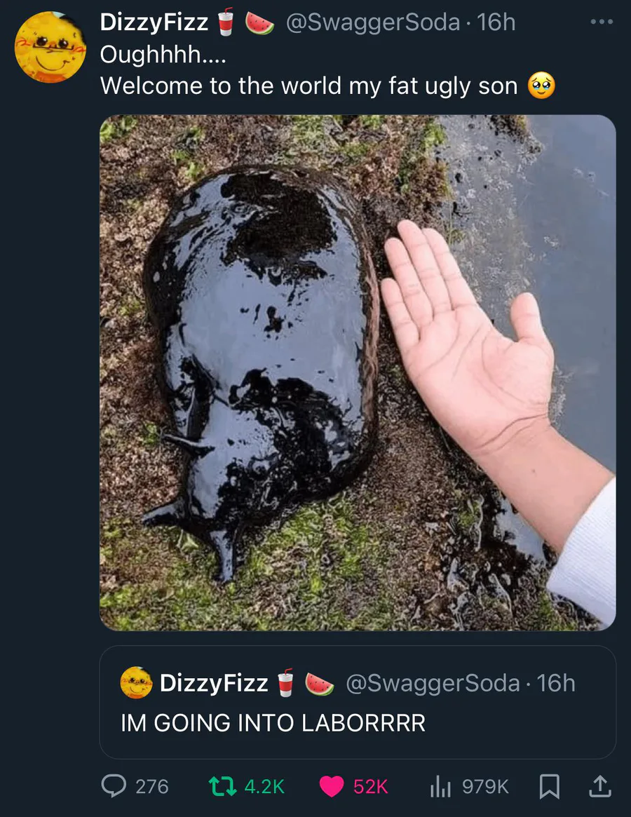
Task: Click the share upload arrow icon
Action: 599,786
